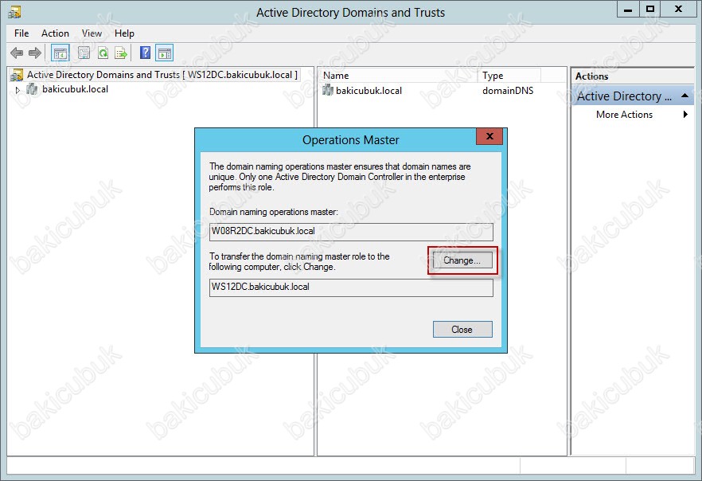Collapse the Active Directory actions section

[x=684, y=96]
